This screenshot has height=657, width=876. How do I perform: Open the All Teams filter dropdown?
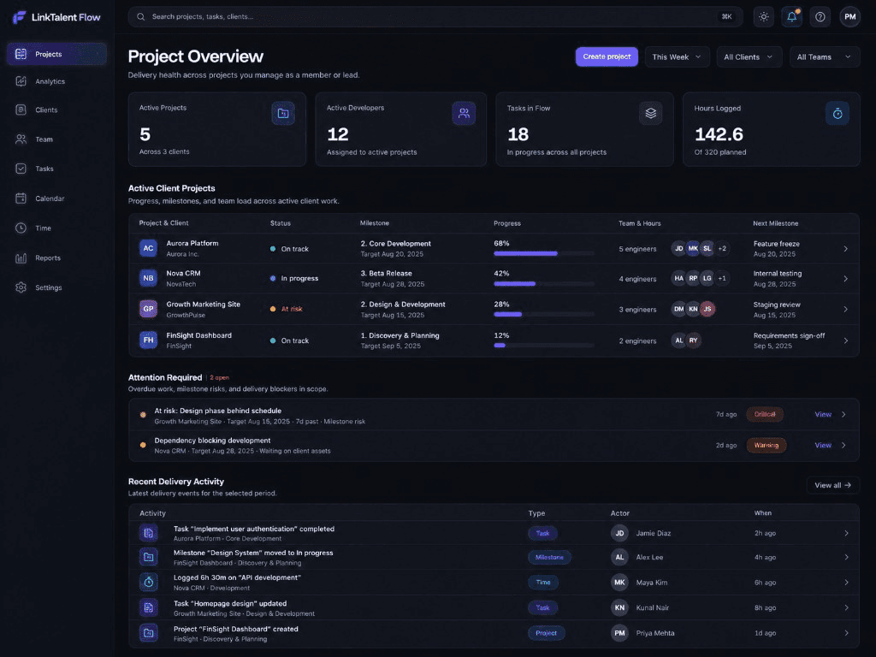coord(824,57)
